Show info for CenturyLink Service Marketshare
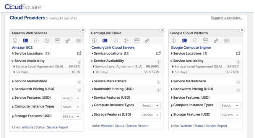 [x=158, y=82]
